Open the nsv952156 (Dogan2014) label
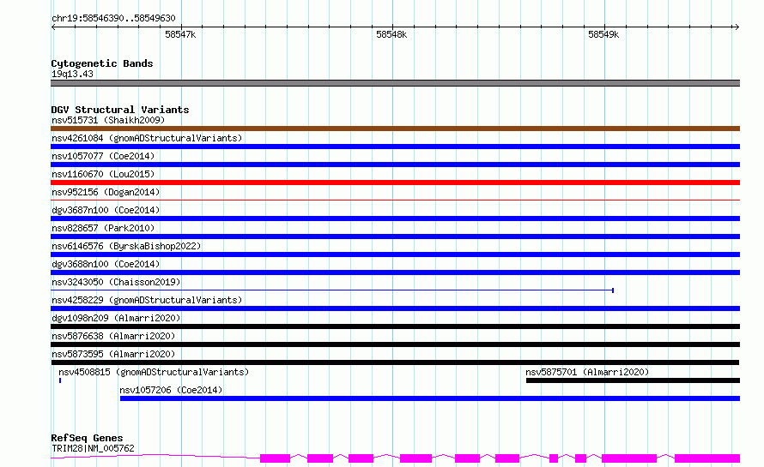764x467 pixels. [x=106, y=192]
